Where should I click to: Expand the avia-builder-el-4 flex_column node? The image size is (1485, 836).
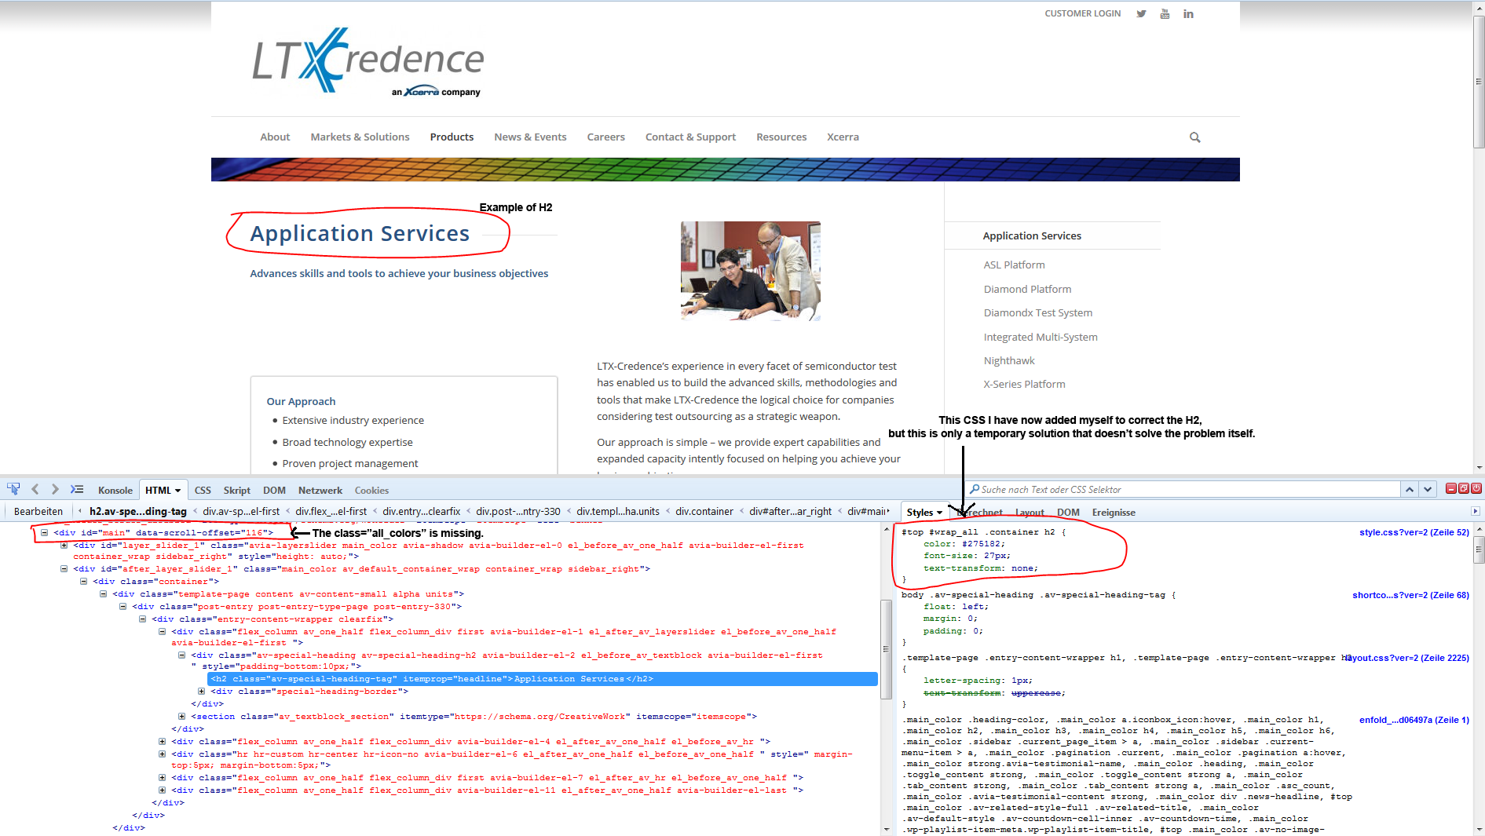pyautogui.click(x=163, y=741)
